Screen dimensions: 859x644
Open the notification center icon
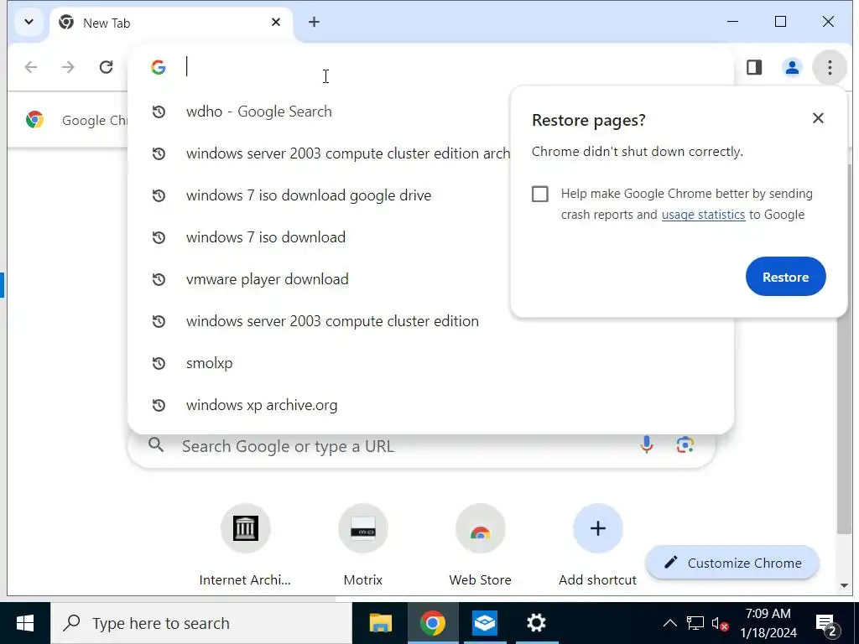(827, 623)
